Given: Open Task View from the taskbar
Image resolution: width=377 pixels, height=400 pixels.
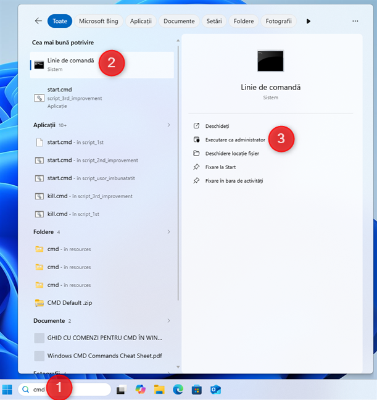Looking at the screenshot, I should (122, 390).
